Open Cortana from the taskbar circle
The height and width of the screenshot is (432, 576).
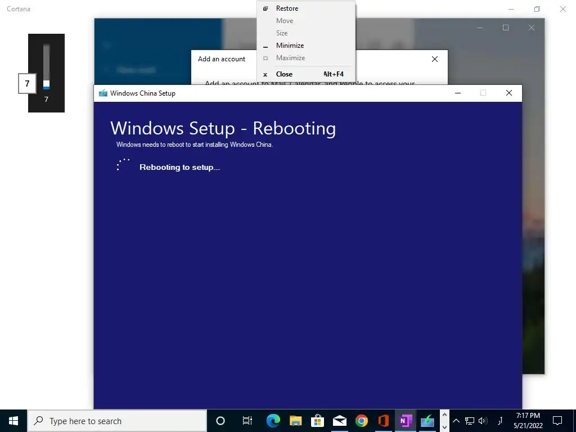pyautogui.click(x=220, y=421)
